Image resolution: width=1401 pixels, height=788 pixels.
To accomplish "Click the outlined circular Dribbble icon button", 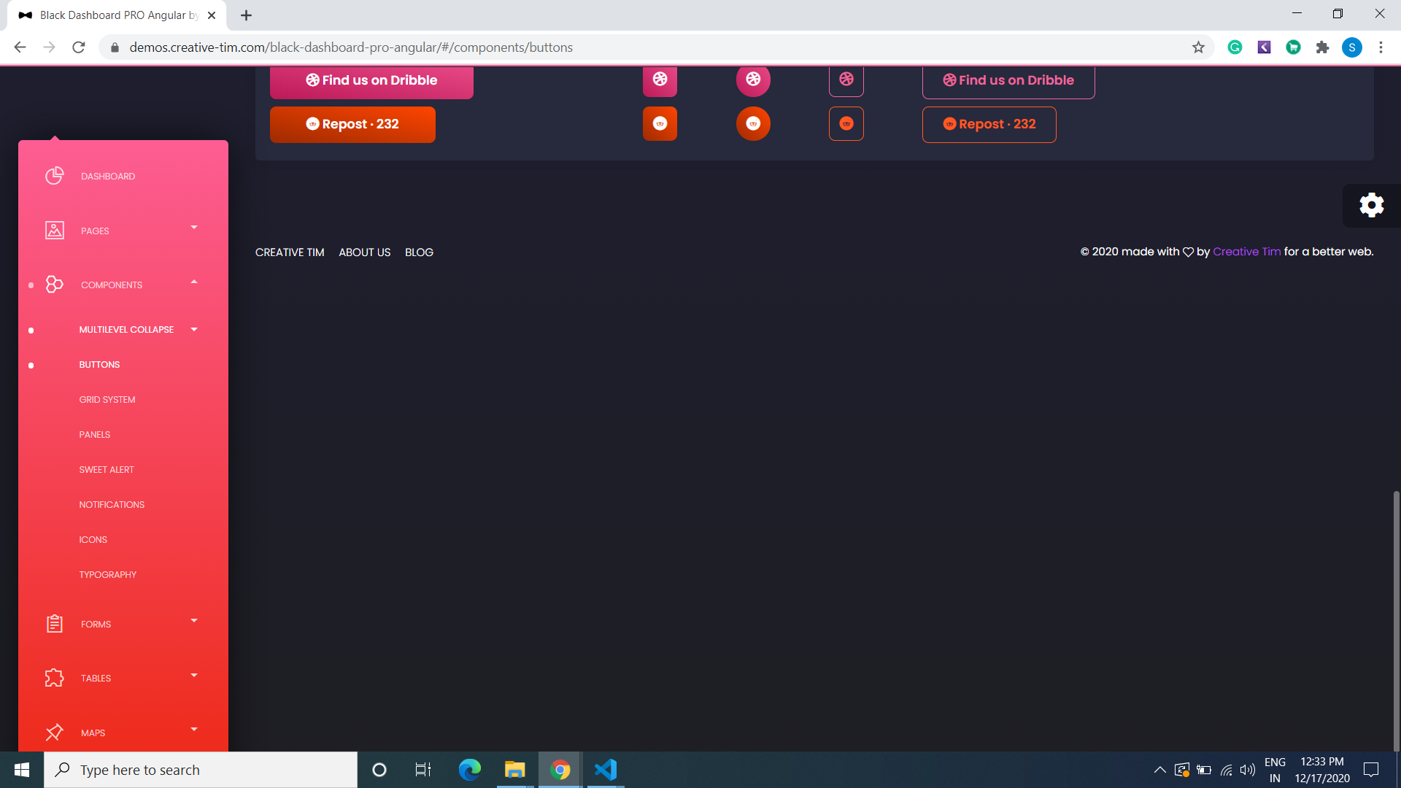I will [x=846, y=80].
